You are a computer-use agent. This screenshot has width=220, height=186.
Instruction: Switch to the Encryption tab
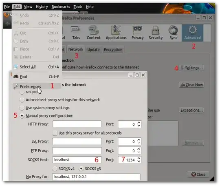point(113,50)
